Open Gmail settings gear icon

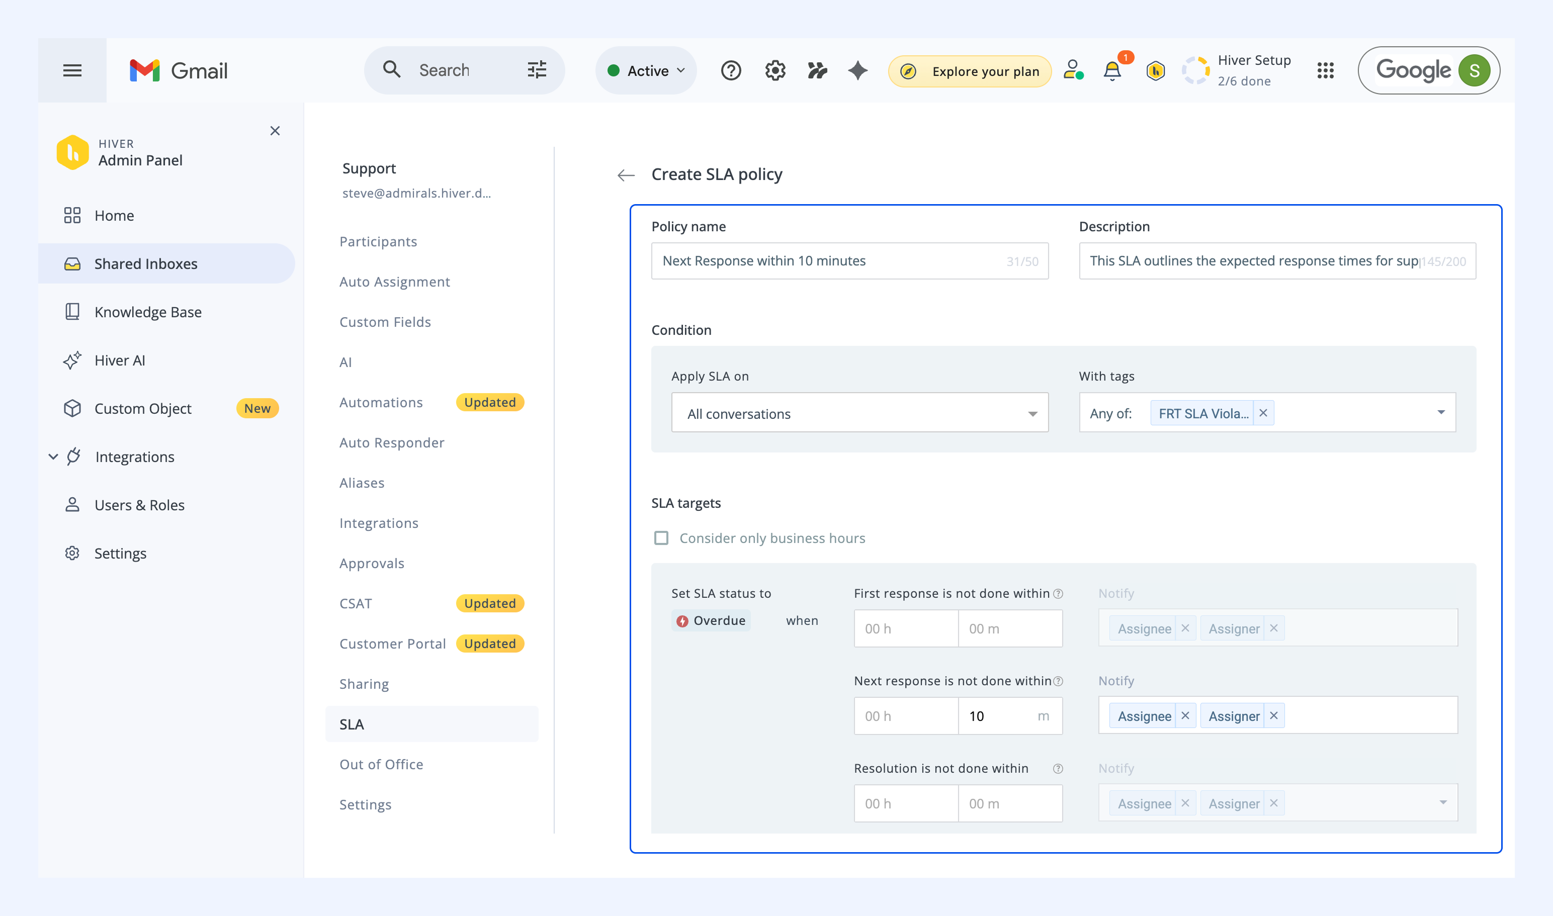click(x=775, y=70)
